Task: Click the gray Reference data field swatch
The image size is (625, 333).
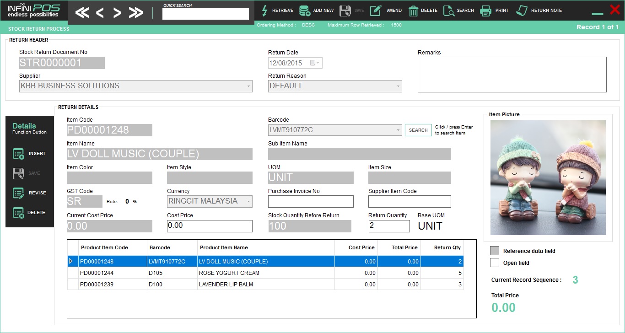Action: 495,251
